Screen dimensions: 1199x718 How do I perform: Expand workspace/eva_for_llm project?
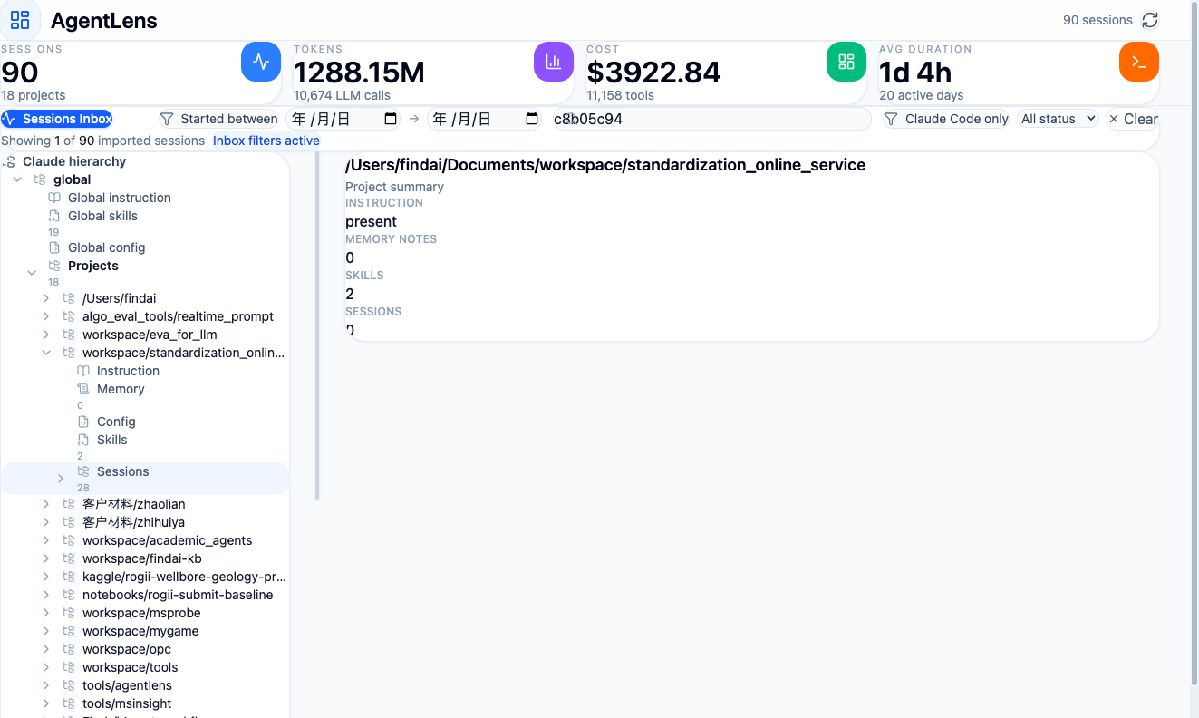pos(46,335)
